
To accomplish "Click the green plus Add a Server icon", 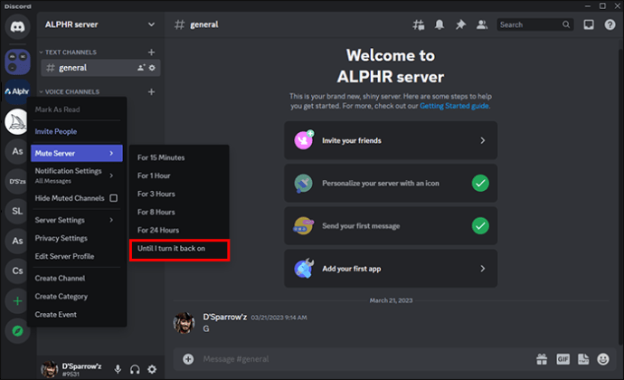I will pos(17,300).
